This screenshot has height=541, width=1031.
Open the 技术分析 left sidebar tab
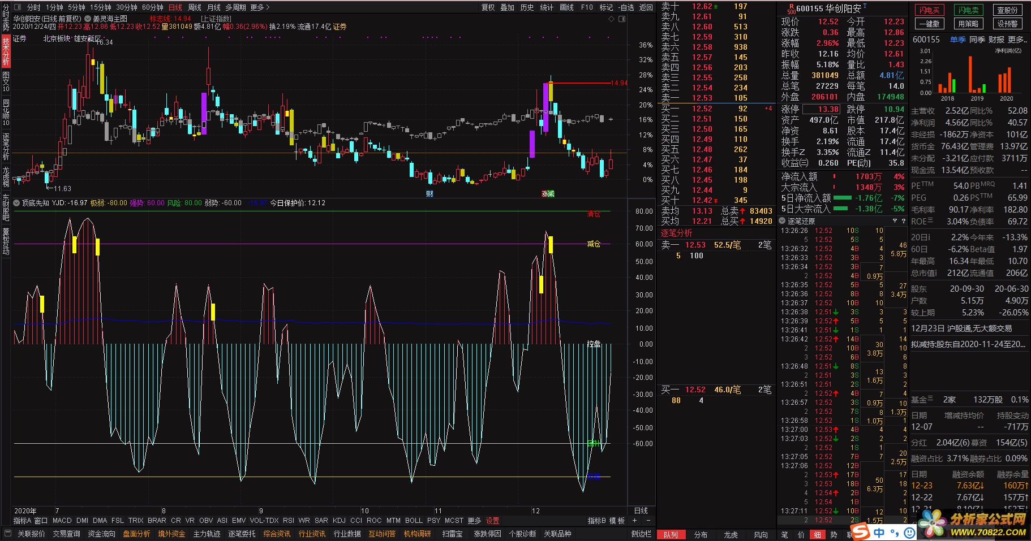click(x=6, y=51)
